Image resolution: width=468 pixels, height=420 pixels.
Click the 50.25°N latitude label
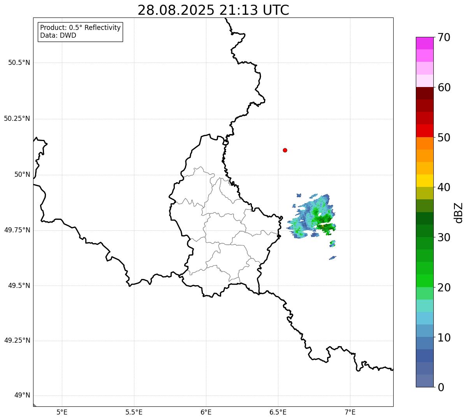tap(17, 119)
